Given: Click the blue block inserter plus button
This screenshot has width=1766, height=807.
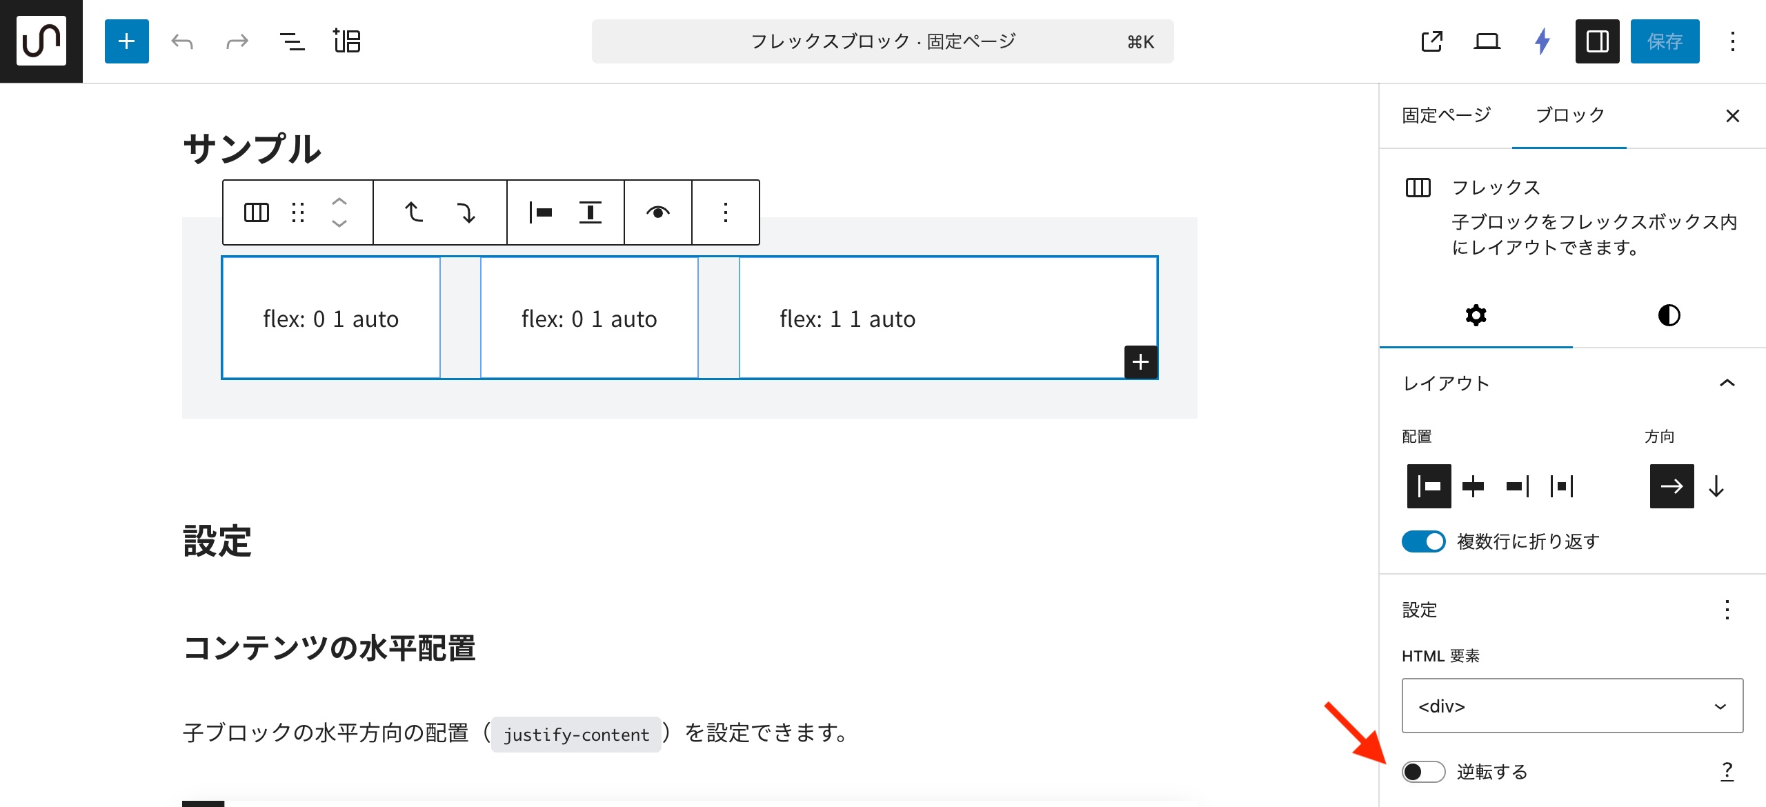Looking at the screenshot, I should coord(126,41).
